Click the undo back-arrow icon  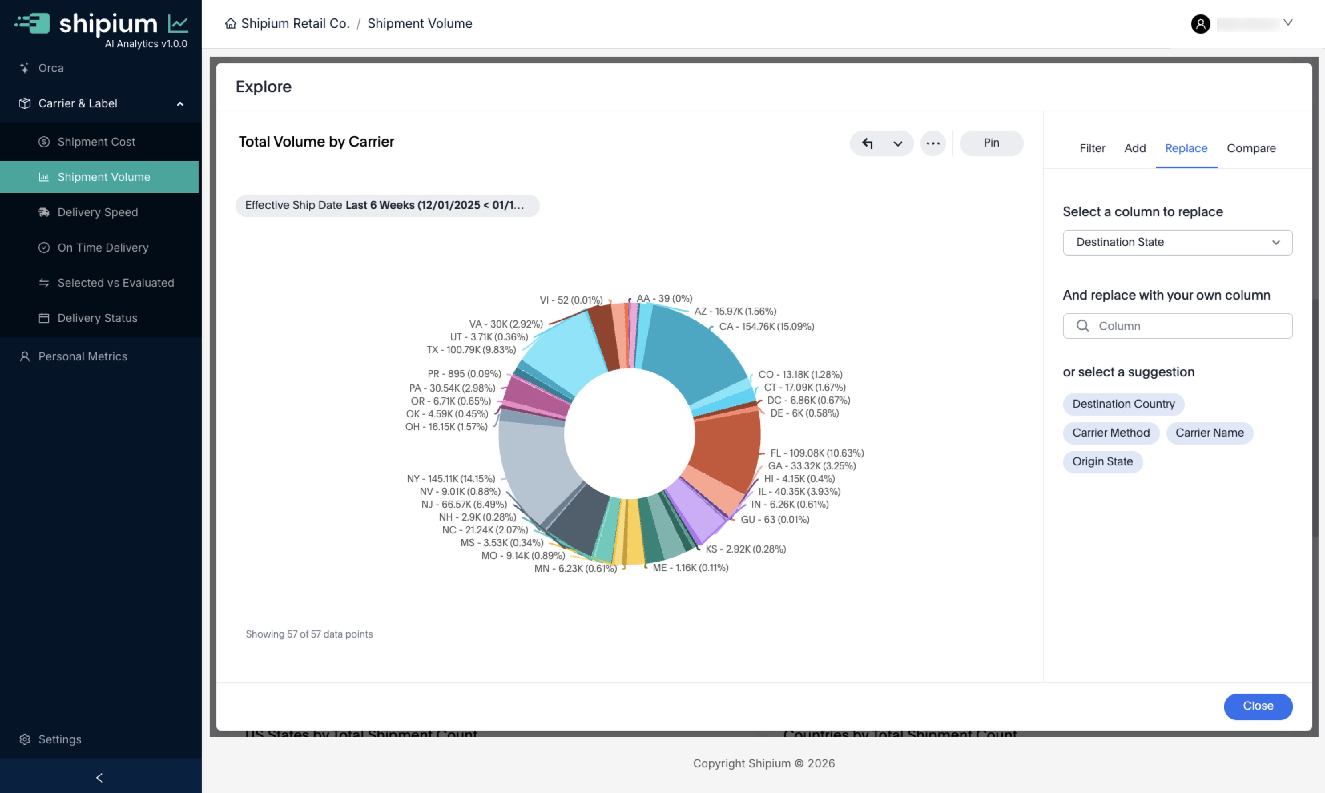click(867, 143)
